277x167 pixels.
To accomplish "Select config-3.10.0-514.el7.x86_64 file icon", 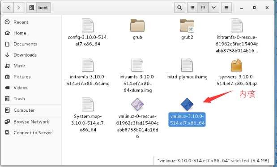I will pos(88,26).
